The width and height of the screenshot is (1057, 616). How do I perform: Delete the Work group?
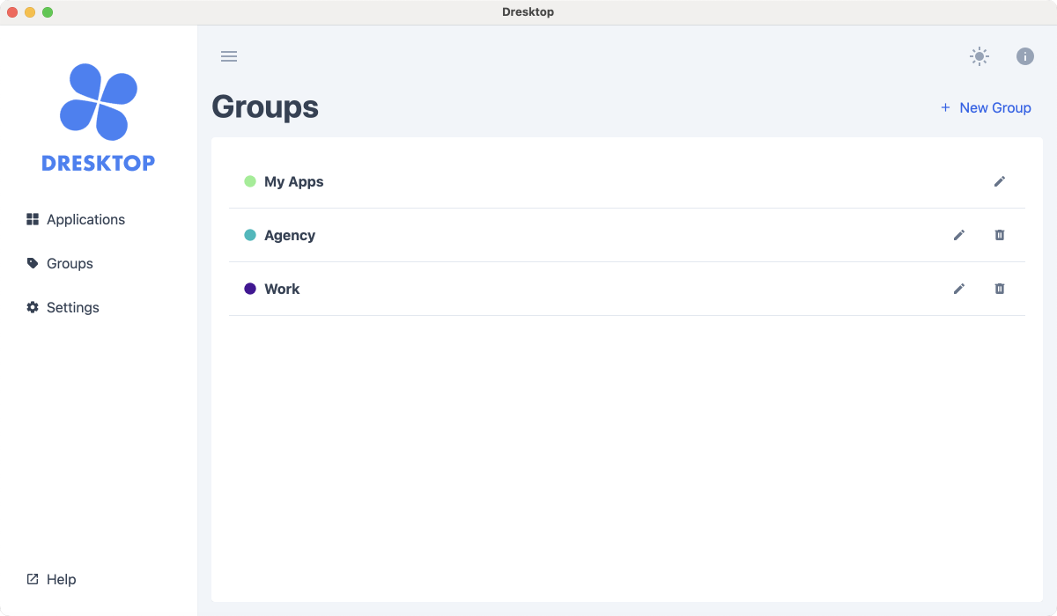[x=999, y=289]
